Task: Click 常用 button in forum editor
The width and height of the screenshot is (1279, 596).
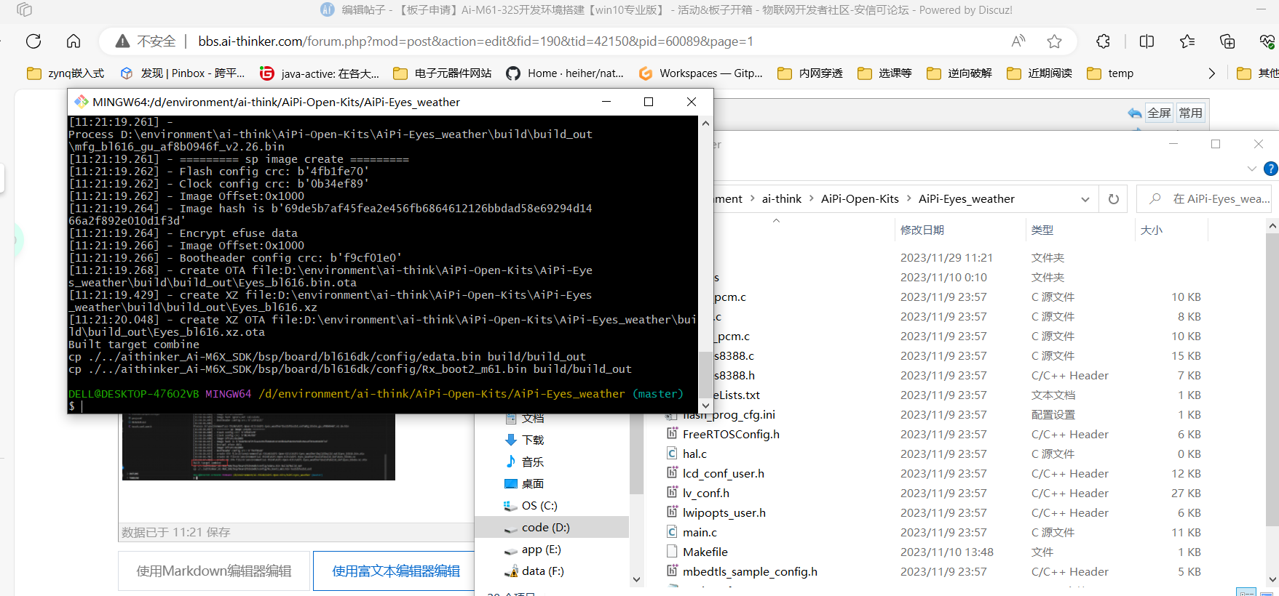Action: (1190, 113)
